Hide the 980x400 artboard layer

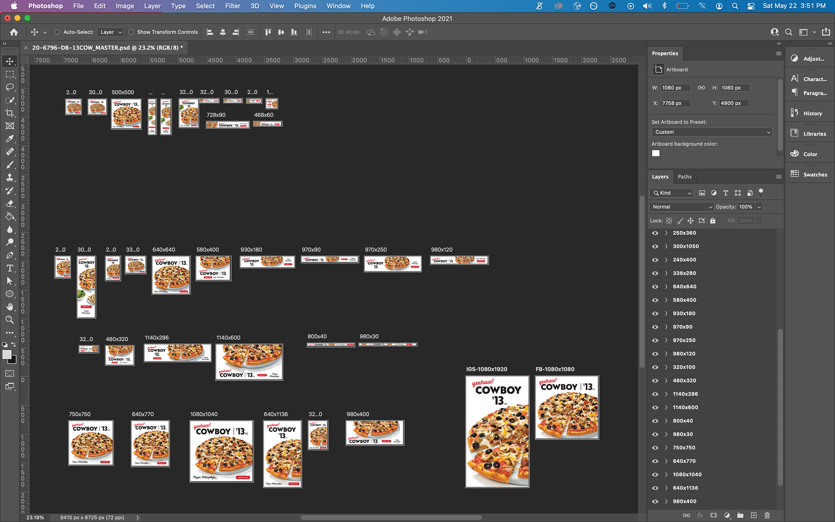[x=655, y=502]
